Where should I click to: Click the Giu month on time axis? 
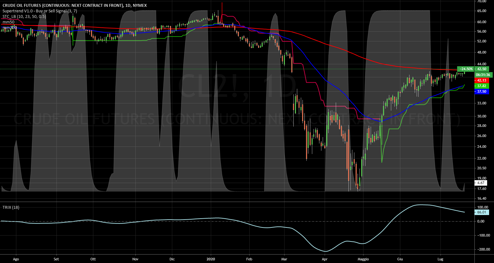coord(400,259)
